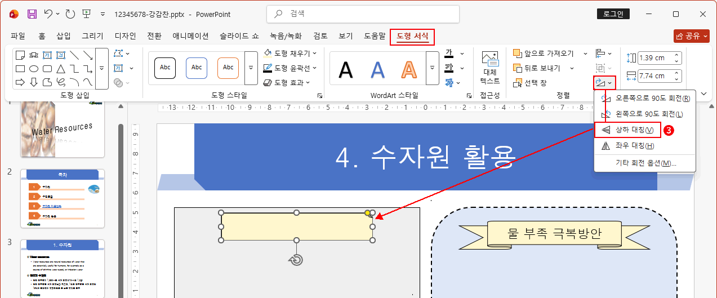This screenshot has height=298, width=717.
Task: Choose 오른쪽으로 90도 회전 from menu
Action: click(x=644, y=99)
